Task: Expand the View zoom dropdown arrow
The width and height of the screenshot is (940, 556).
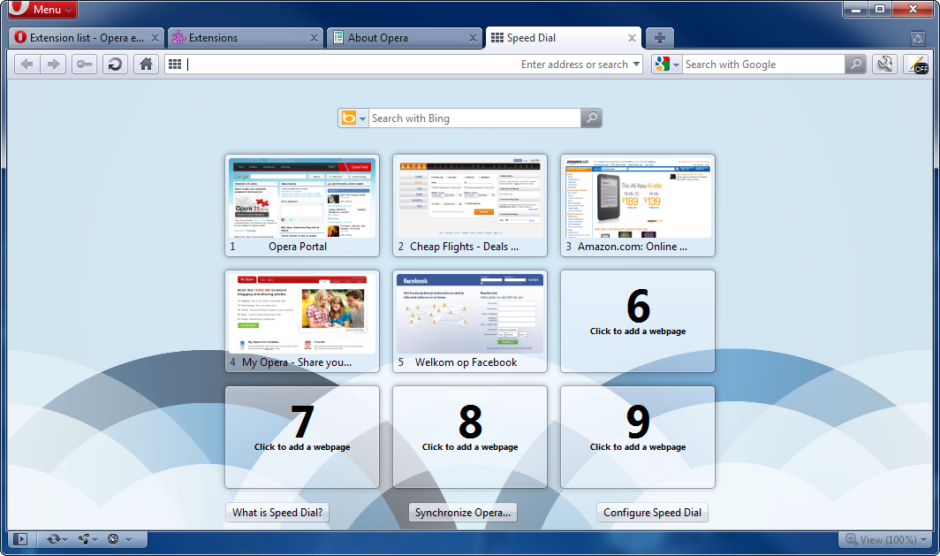Action: point(924,540)
